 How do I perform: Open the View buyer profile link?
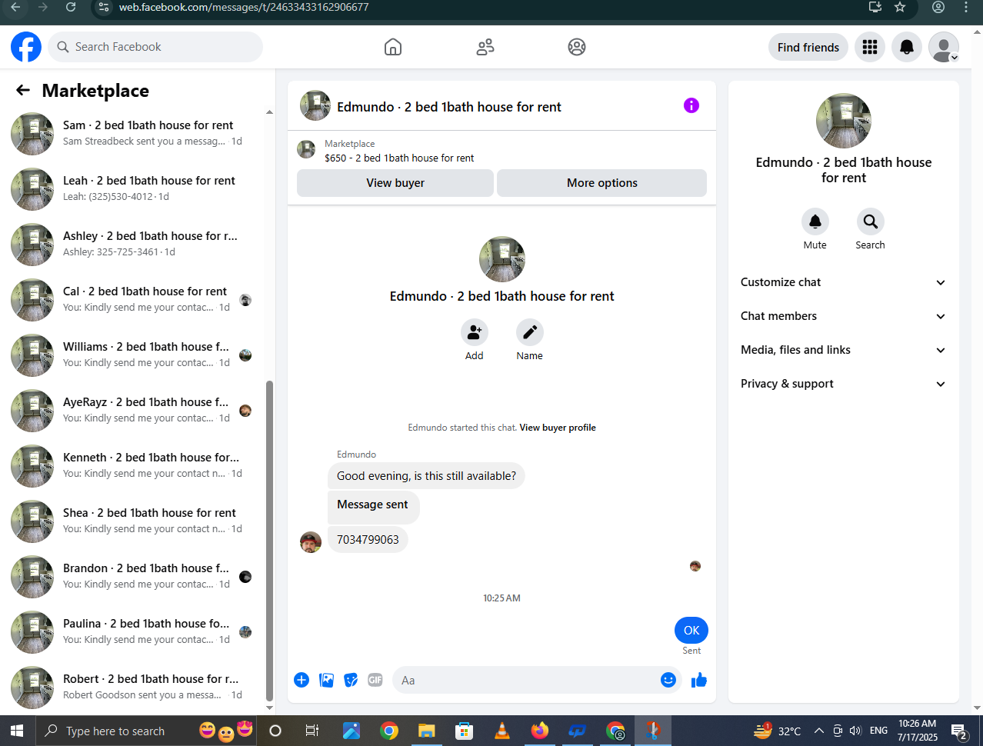tap(558, 428)
